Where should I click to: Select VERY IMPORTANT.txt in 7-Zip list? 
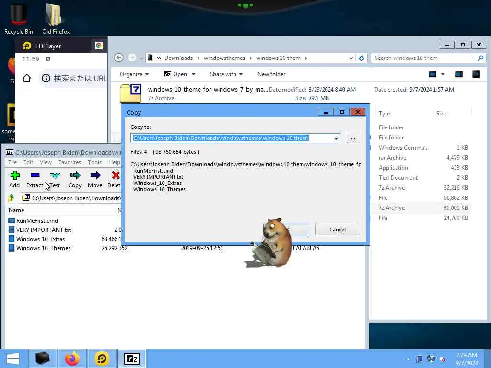(x=44, y=230)
